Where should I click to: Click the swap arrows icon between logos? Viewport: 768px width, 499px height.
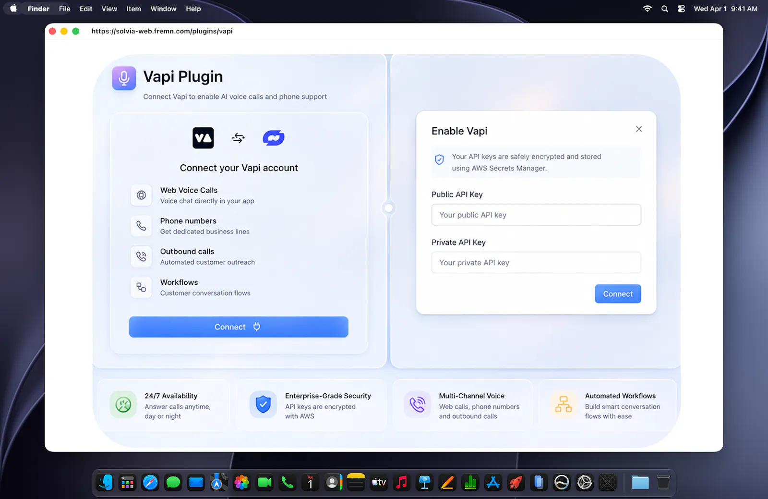[238, 138]
